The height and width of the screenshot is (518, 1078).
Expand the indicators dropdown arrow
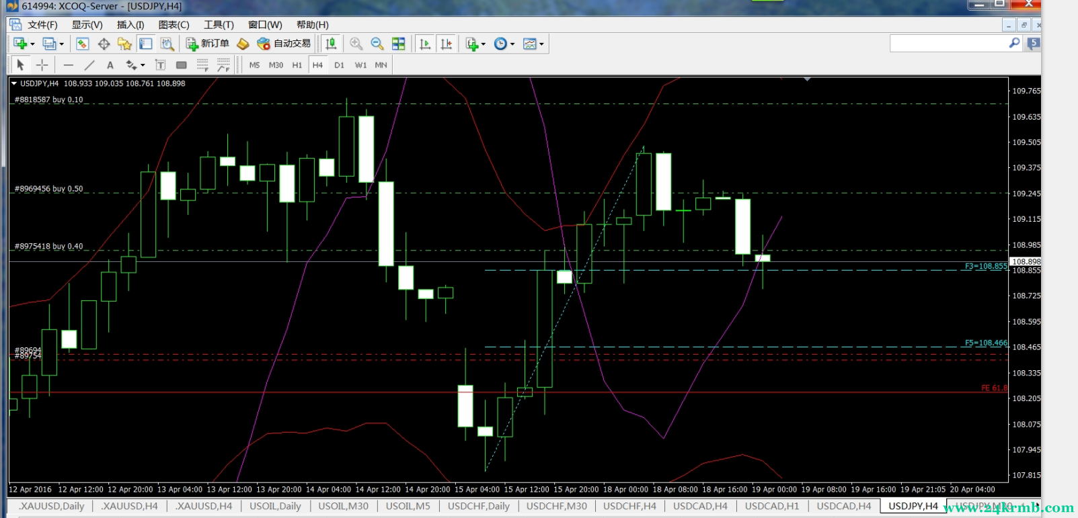coord(484,44)
